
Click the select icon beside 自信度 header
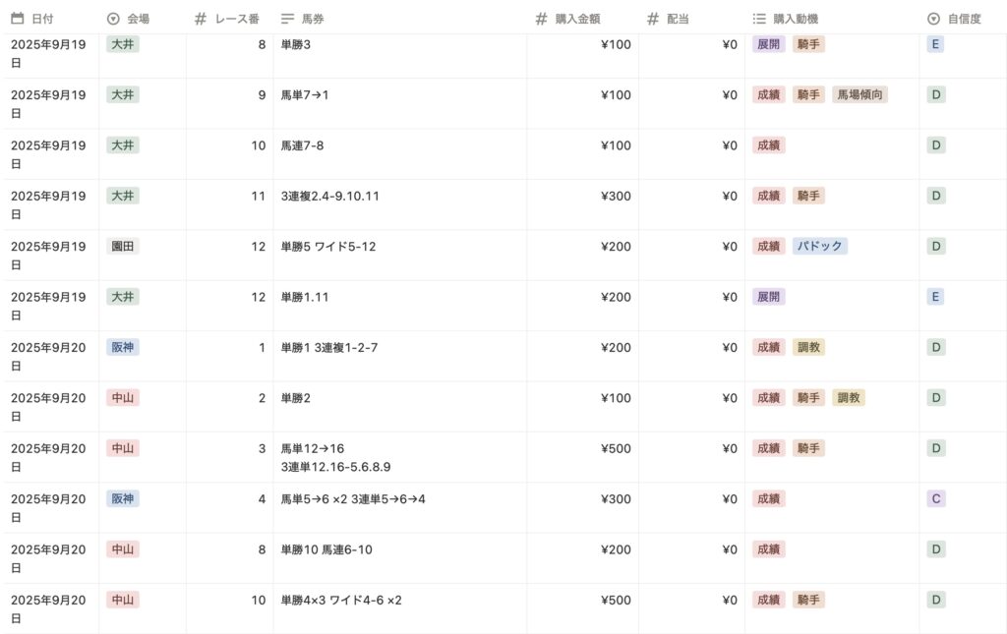coord(933,19)
